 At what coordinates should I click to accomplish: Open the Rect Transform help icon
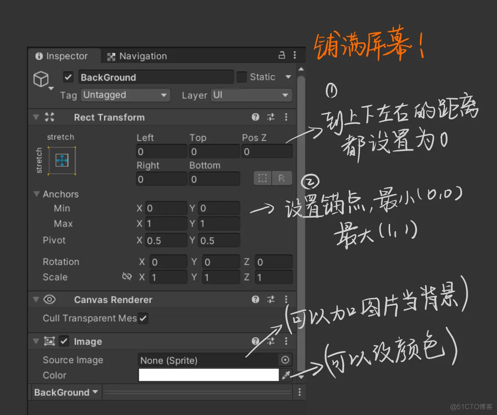[x=256, y=117]
